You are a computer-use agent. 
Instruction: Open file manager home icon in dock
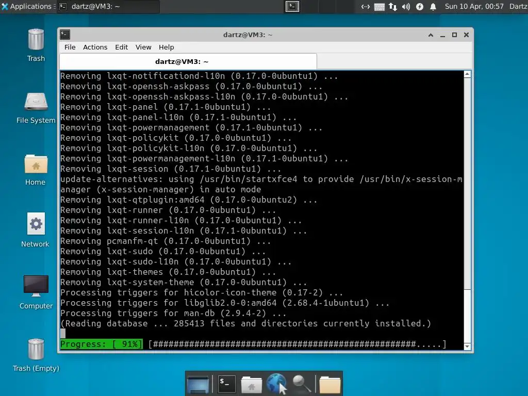click(252, 384)
